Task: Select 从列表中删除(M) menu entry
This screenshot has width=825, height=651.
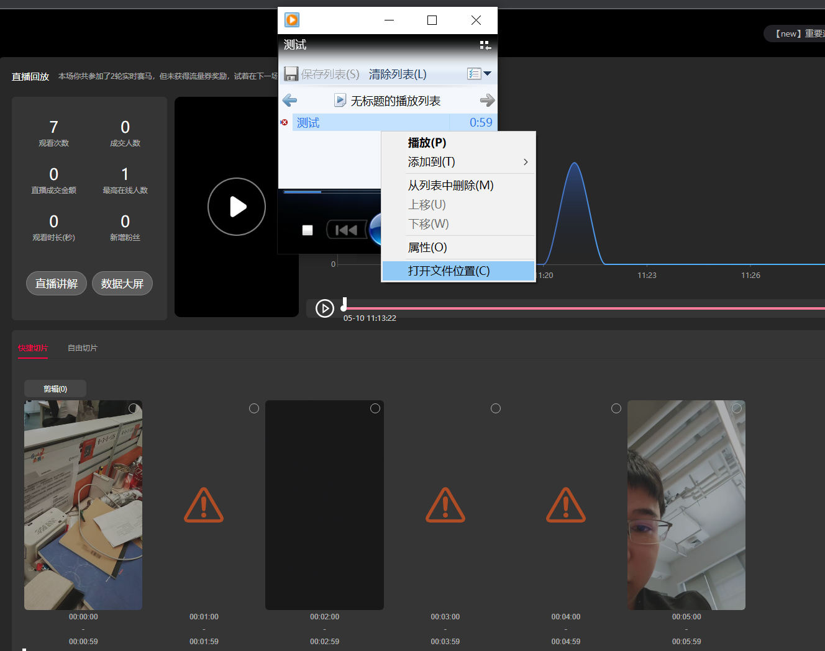Action: click(x=458, y=186)
